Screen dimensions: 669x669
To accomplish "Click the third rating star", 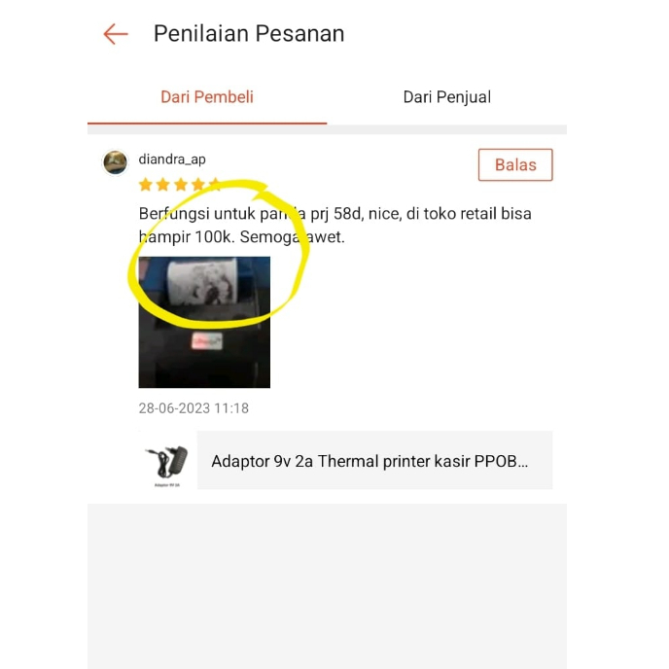I will pos(181,185).
